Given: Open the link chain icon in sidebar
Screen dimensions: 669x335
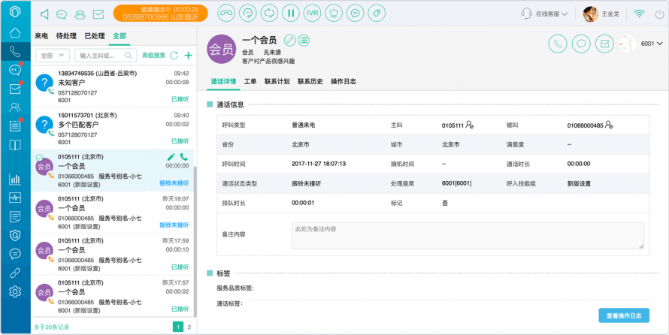Looking at the screenshot, I should click(15, 273).
